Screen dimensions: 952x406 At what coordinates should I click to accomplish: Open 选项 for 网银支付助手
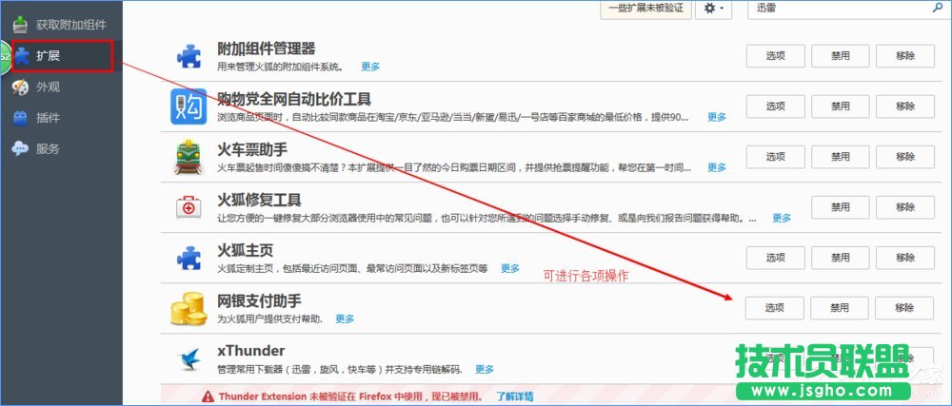(775, 308)
